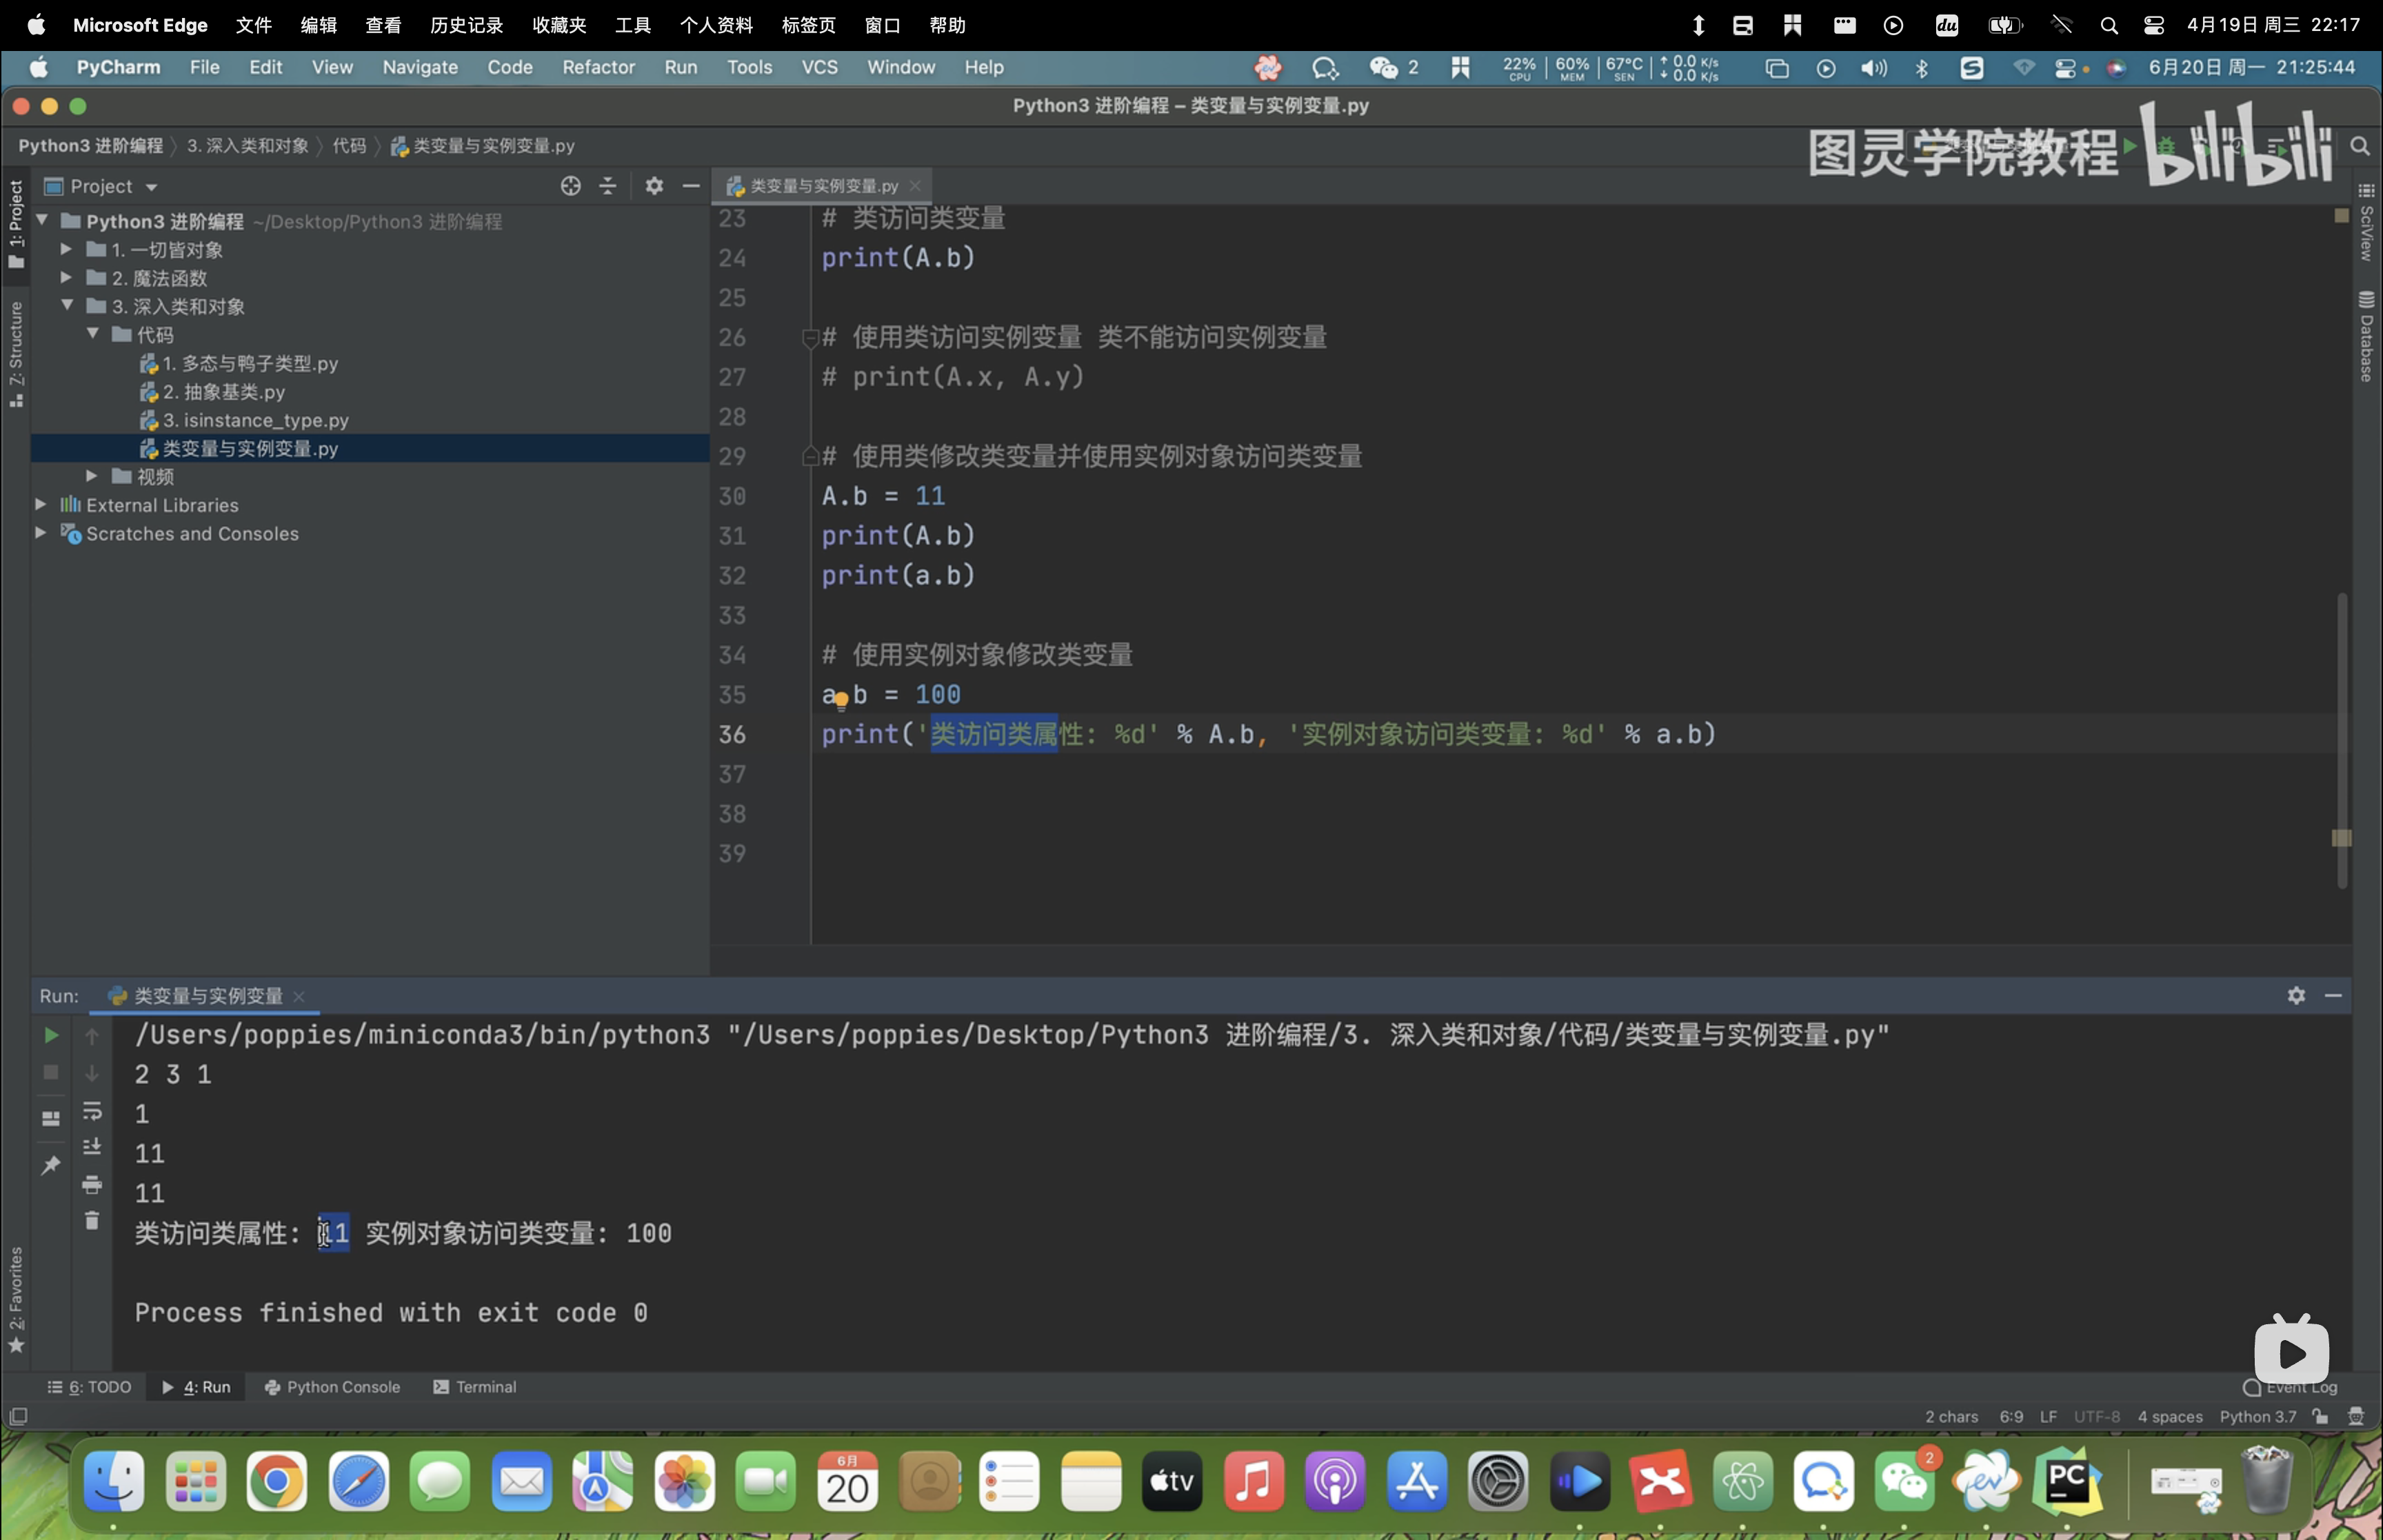The width and height of the screenshot is (2383, 1540).
Task: Click the rerun green play icon in Run panel
Action: [51, 1036]
